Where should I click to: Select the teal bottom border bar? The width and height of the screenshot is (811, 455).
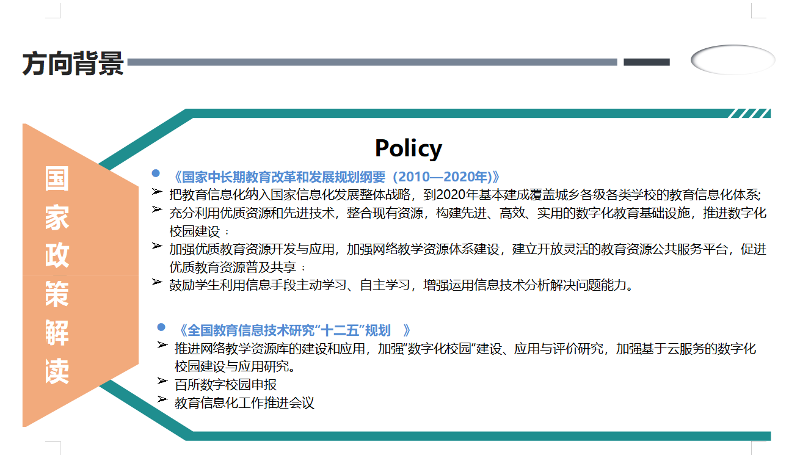[x=476, y=435]
